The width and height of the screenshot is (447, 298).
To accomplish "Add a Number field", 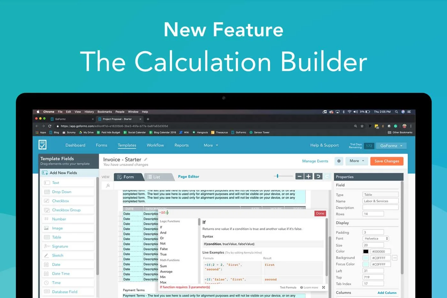I will [68, 219].
